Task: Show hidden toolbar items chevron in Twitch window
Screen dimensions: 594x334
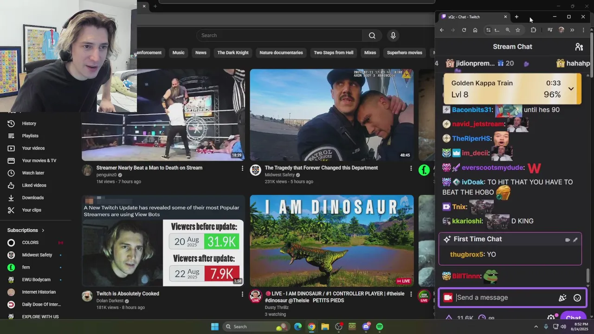Action: tap(572, 30)
